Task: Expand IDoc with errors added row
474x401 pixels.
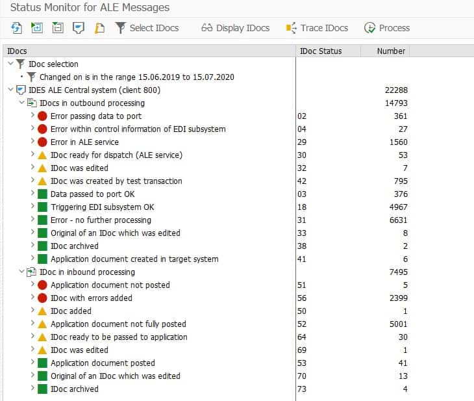Action: 32,298
